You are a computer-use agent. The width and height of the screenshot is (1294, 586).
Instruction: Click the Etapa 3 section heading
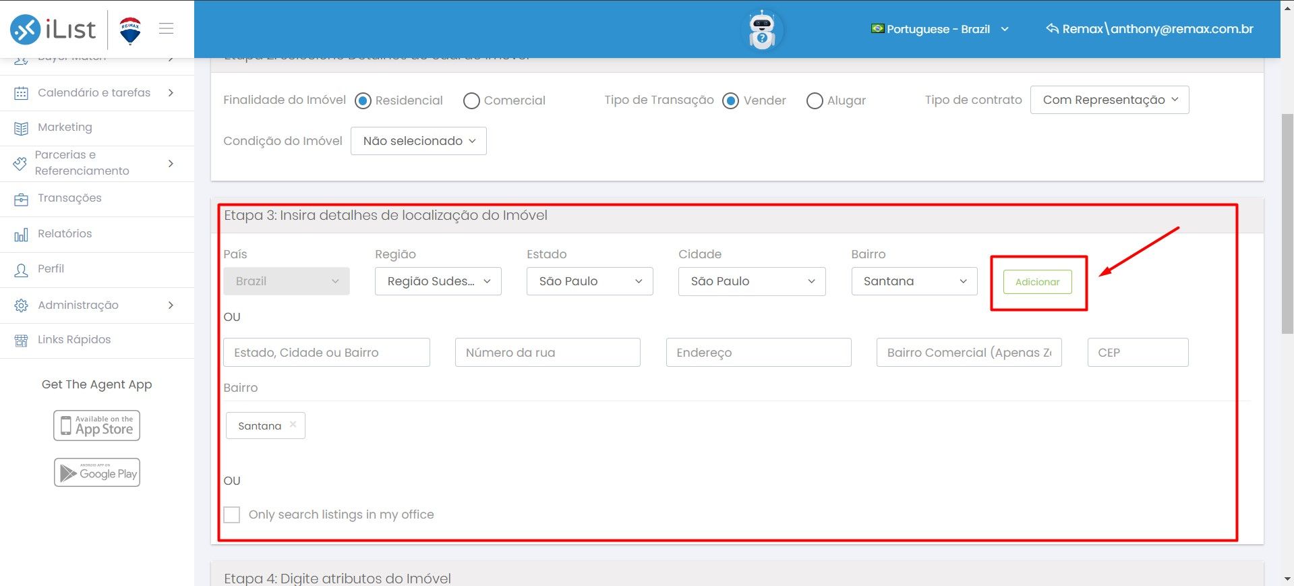[386, 215]
